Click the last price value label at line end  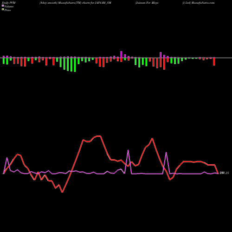pyautogui.click(x=224, y=173)
